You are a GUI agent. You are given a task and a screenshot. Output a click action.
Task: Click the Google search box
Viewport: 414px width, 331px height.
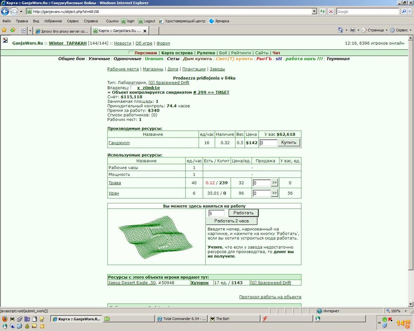[x=368, y=12]
